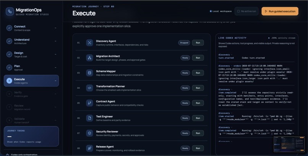Click the picture-in-picture preview thumbnail
The width and height of the screenshot is (308, 156).
tap(289, 144)
